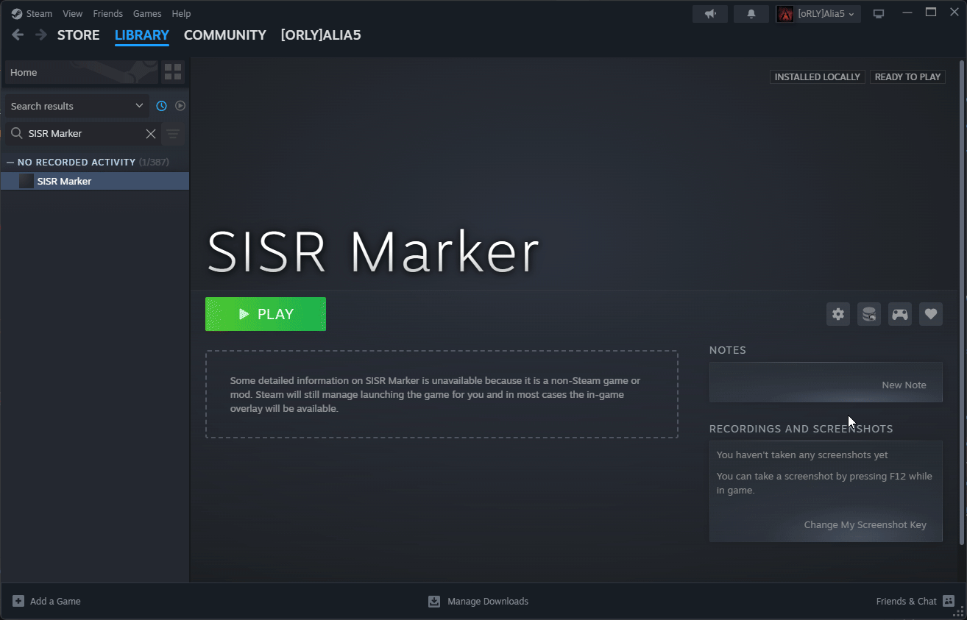Open the announcements megaphone icon
This screenshot has width=967, height=620.
[710, 14]
